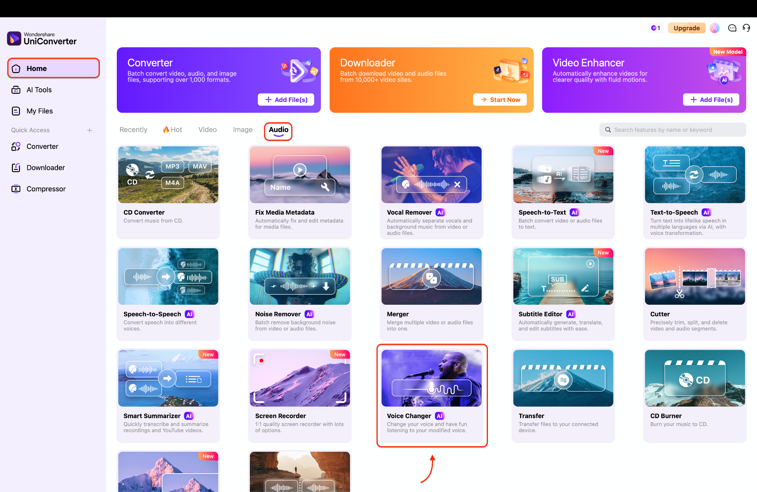Click the AI badge next to Noise Remover

(x=309, y=314)
